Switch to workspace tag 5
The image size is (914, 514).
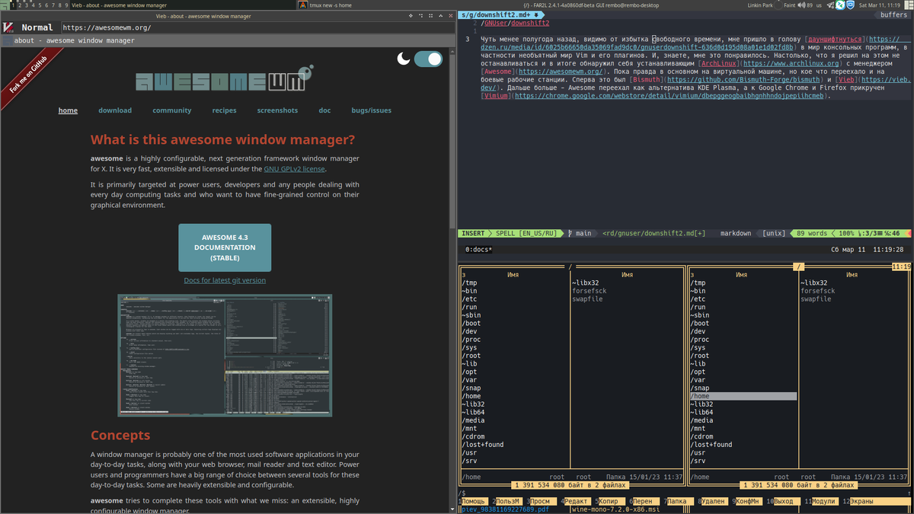[40, 5]
